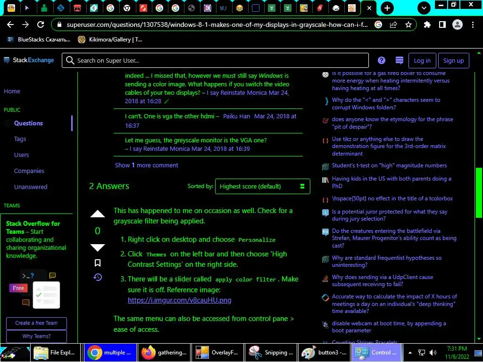Click the Why Teams? button
The image size is (483, 362).
(36, 336)
